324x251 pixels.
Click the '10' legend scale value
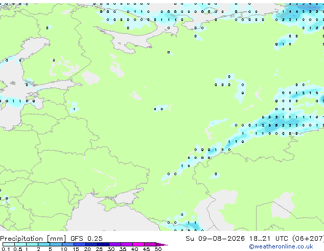coord(64,249)
